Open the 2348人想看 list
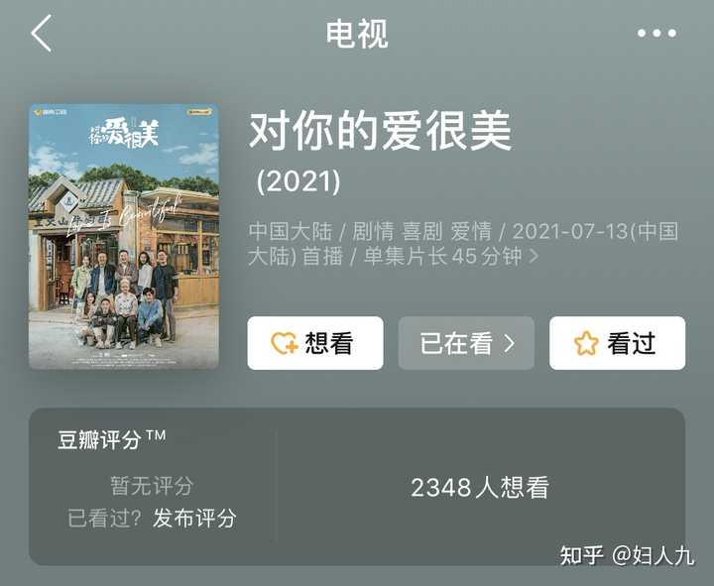The width and height of the screenshot is (714, 586). (480, 488)
